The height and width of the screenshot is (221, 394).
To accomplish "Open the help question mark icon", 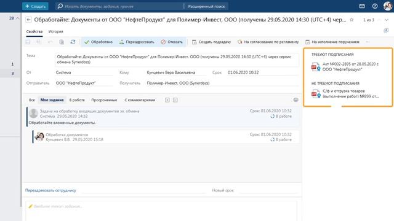I will [375, 6].
